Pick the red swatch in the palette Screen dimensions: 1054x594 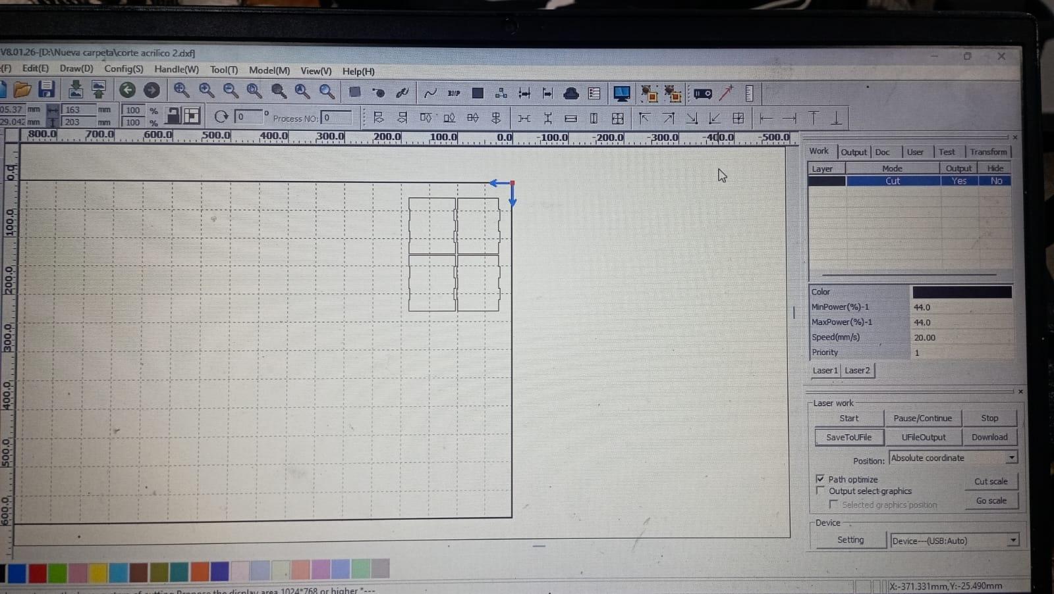[38, 573]
